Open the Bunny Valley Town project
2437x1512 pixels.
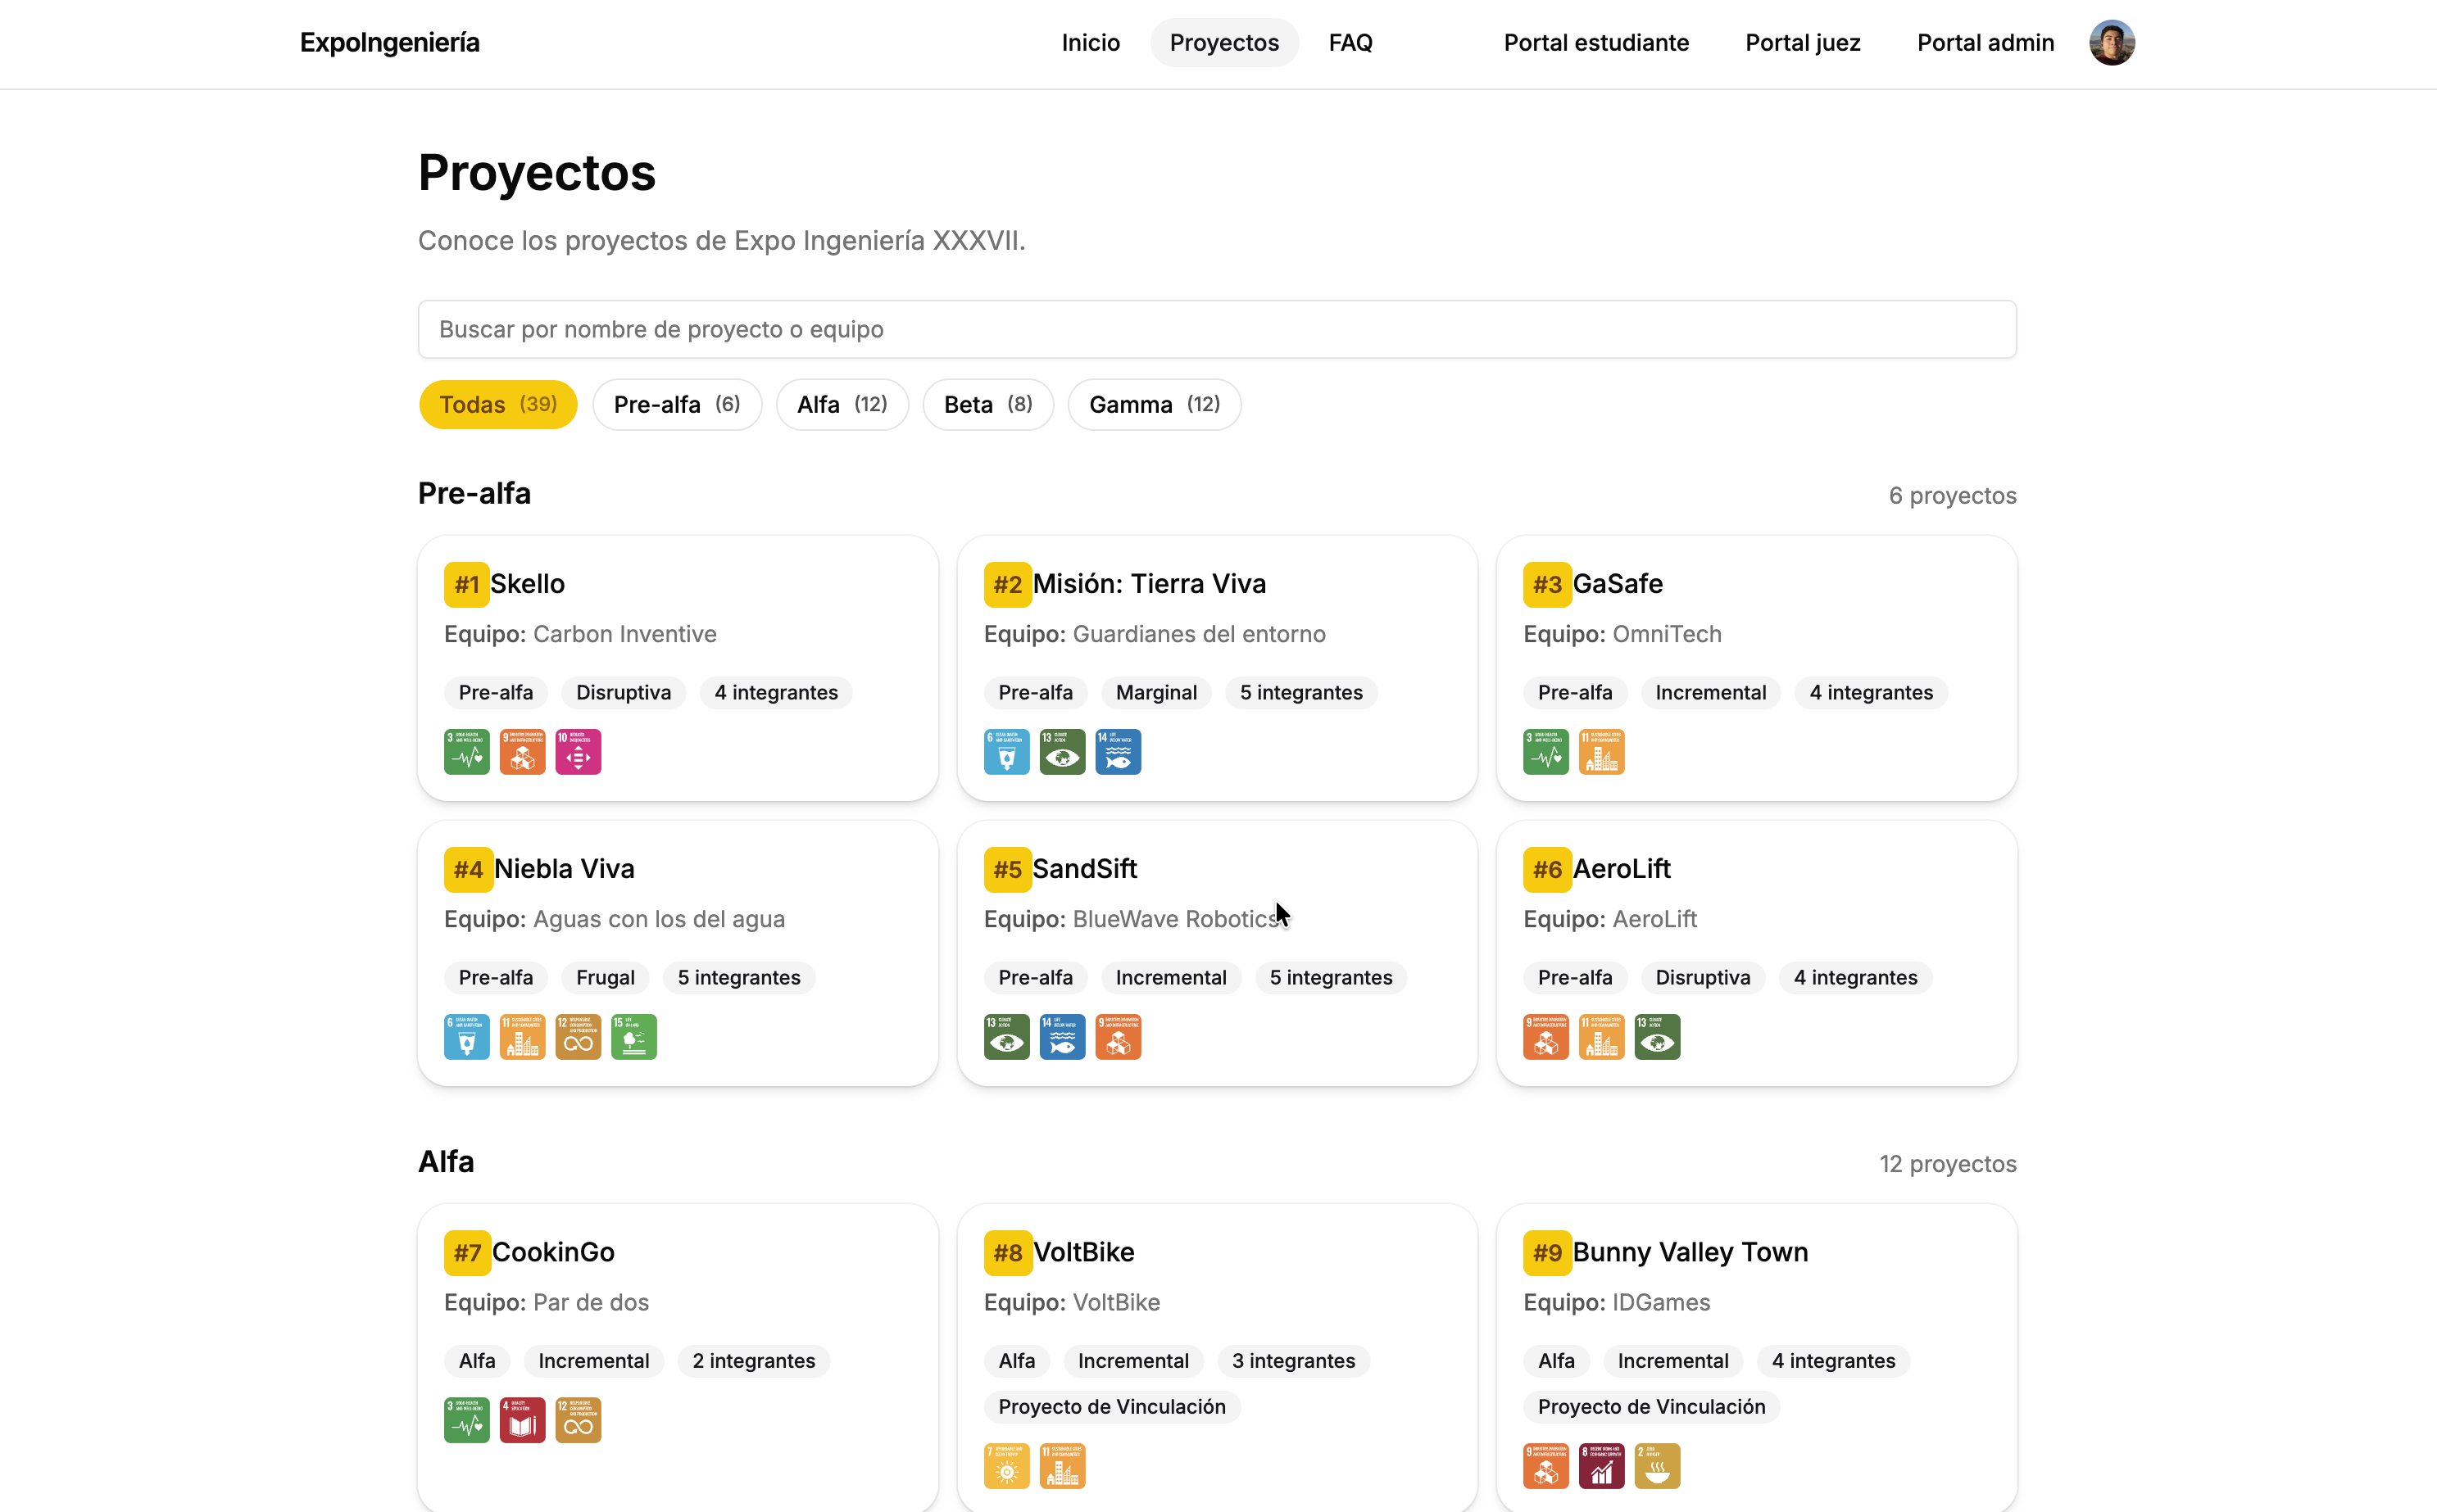click(x=1690, y=1252)
